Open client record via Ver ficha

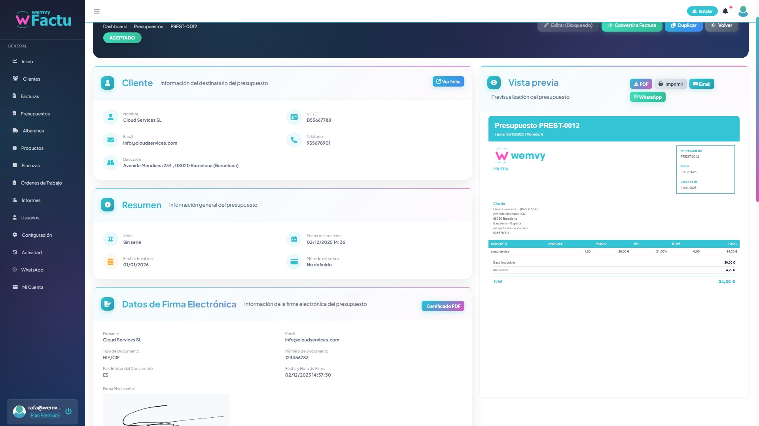coord(448,82)
